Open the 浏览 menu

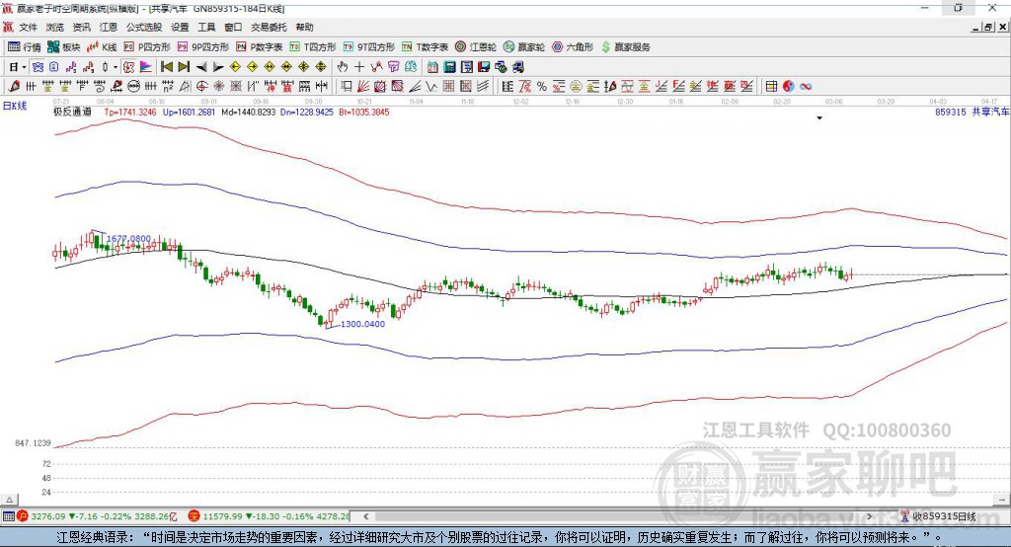pyautogui.click(x=55, y=27)
